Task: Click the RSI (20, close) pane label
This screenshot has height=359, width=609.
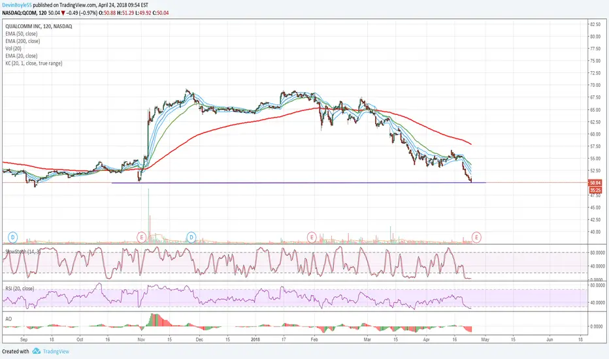Action: click(20, 289)
